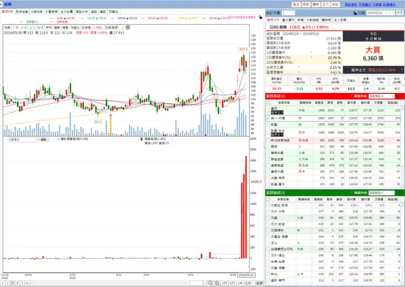
Task: Switch to 新聞 tab in right panel
Action: click(300, 20)
